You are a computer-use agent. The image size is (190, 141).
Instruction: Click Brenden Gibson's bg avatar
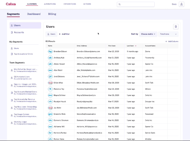click(x=50, y=51)
